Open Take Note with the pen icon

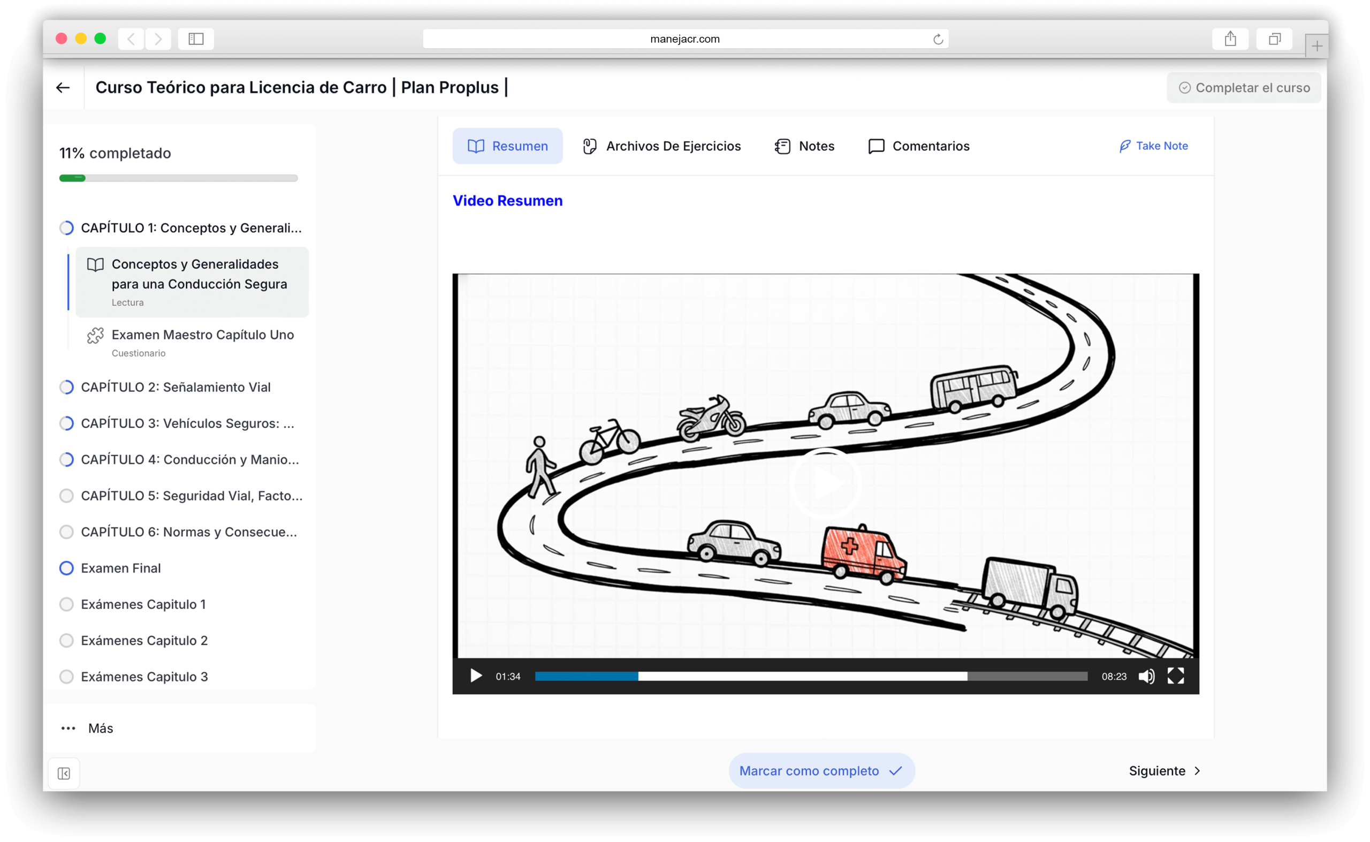(x=1153, y=146)
